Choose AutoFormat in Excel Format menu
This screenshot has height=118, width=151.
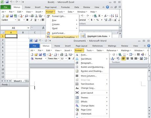(62, 33)
